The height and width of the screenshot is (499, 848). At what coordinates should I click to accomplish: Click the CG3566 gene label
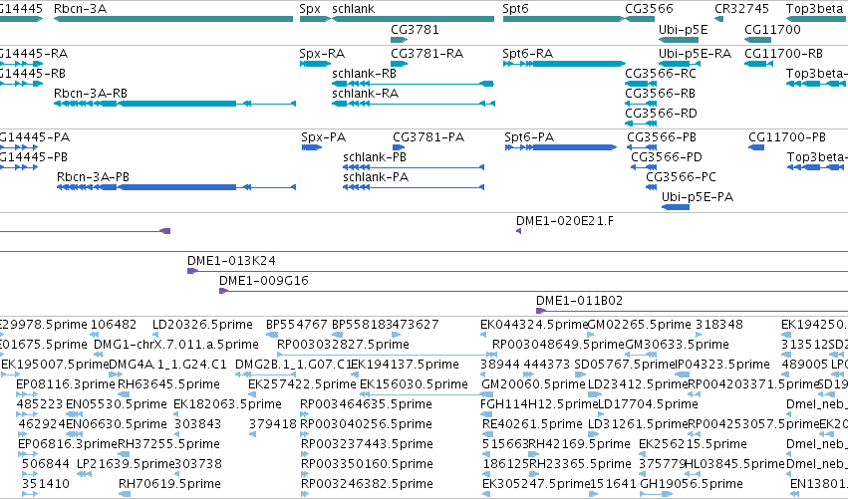click(x=649, y=9)
